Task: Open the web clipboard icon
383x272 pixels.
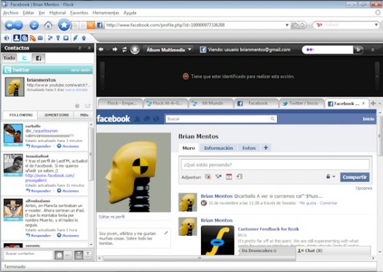Action: pyautogui.click(x=66, y=38)
